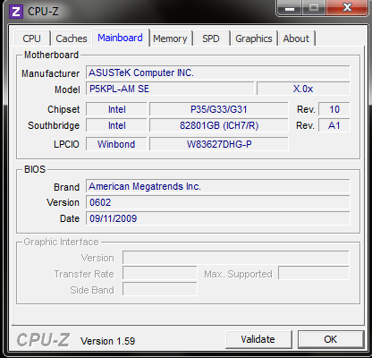The image size is (372, 358).
Task: Open the Caches tab
Action: click(72, 38)
